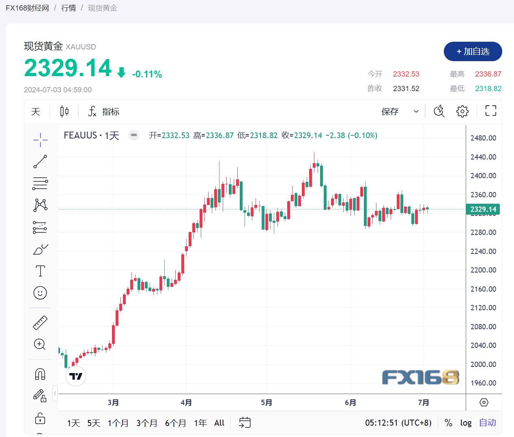The height and width of the screenshot is (437, 514).
Task: Switch to the 1年 range tab
Action: click(x=200, y=422)
